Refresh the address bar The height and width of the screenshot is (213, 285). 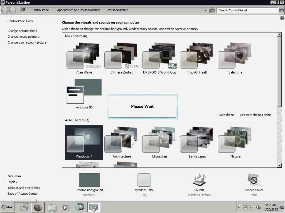click(212, 10)
